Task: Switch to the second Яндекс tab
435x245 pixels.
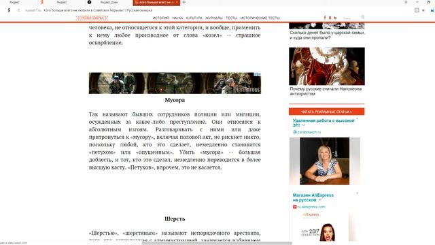Action: [62, 2]
